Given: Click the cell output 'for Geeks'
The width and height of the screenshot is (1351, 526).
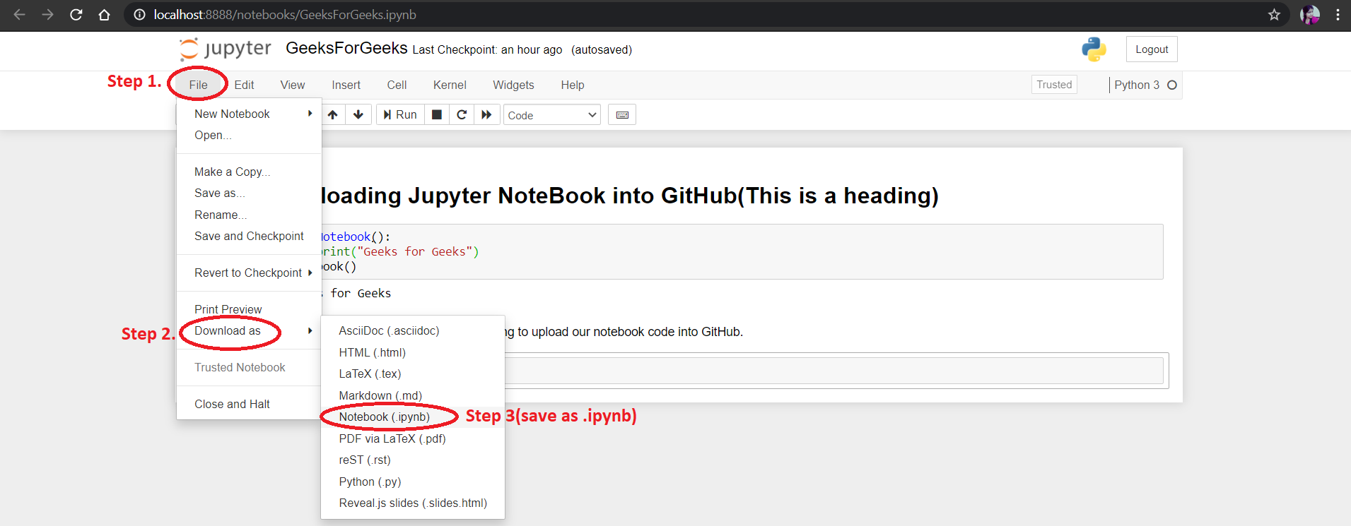Looking at the screenshot, I should pyautogui.click(x=361, y=293).
